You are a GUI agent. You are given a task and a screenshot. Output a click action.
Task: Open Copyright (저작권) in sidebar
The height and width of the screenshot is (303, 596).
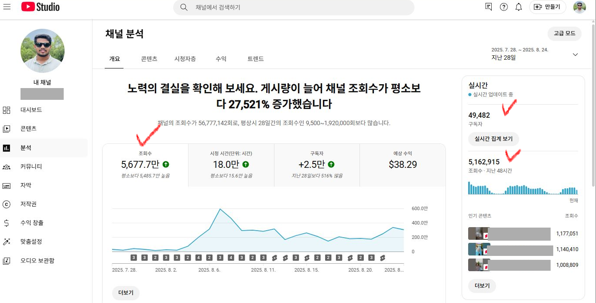[x=28, y=204]
